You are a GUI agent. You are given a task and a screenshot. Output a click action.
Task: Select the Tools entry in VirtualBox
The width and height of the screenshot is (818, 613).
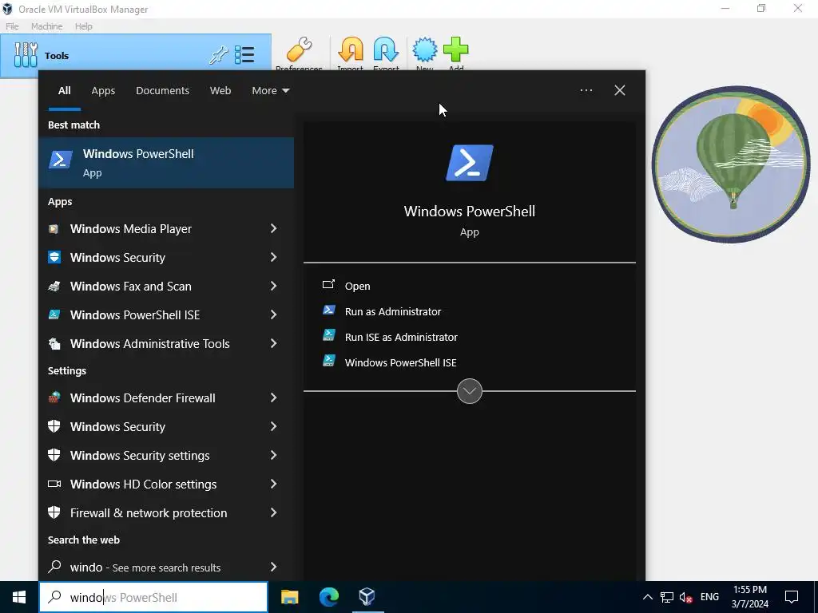point(136,55)
